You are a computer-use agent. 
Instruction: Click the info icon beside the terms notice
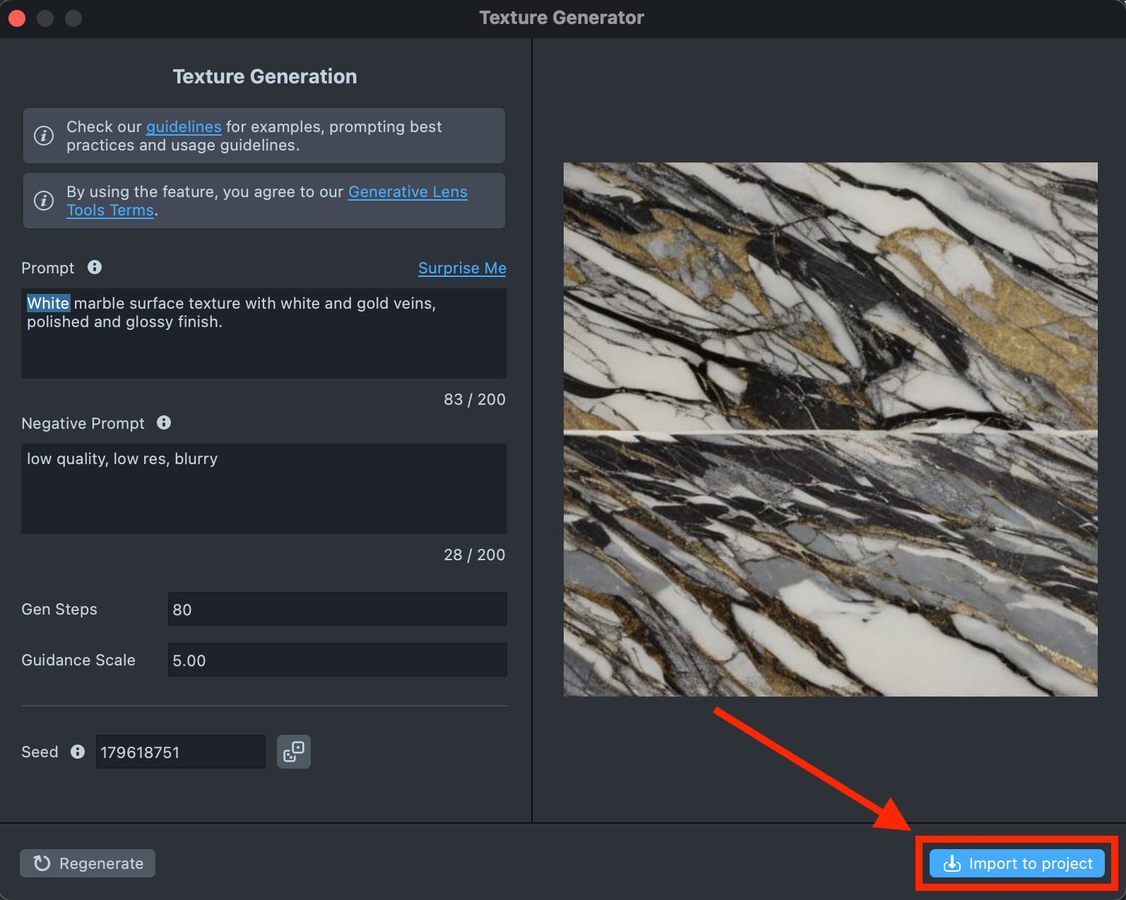[44, 201]
